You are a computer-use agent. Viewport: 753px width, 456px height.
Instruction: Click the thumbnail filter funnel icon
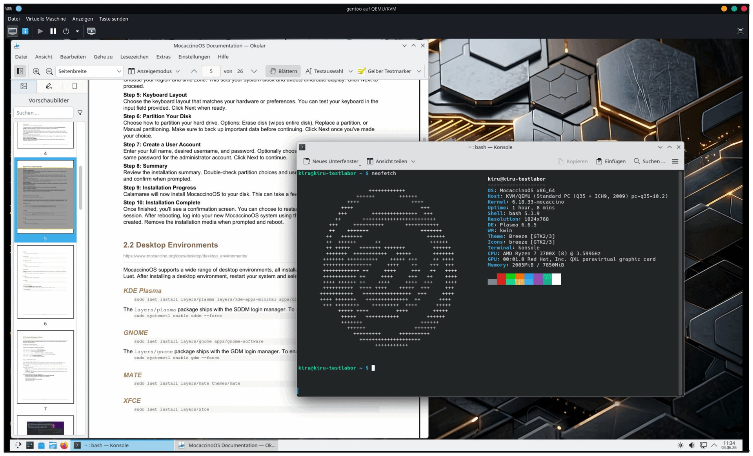(x=80, y=113)
